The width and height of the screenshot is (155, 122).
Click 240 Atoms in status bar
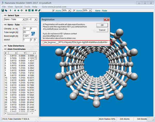[125, 119]
